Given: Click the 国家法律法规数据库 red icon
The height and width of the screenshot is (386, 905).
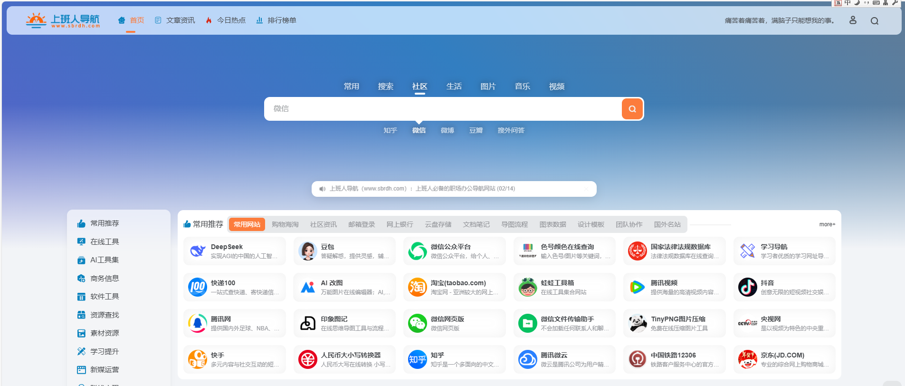Looking at the screenshot, I should pyautogui.click(x=638, y=251).
